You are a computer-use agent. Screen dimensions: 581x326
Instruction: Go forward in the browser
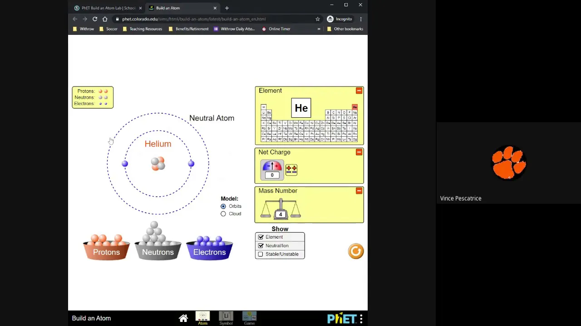click(x=85, y=19)
